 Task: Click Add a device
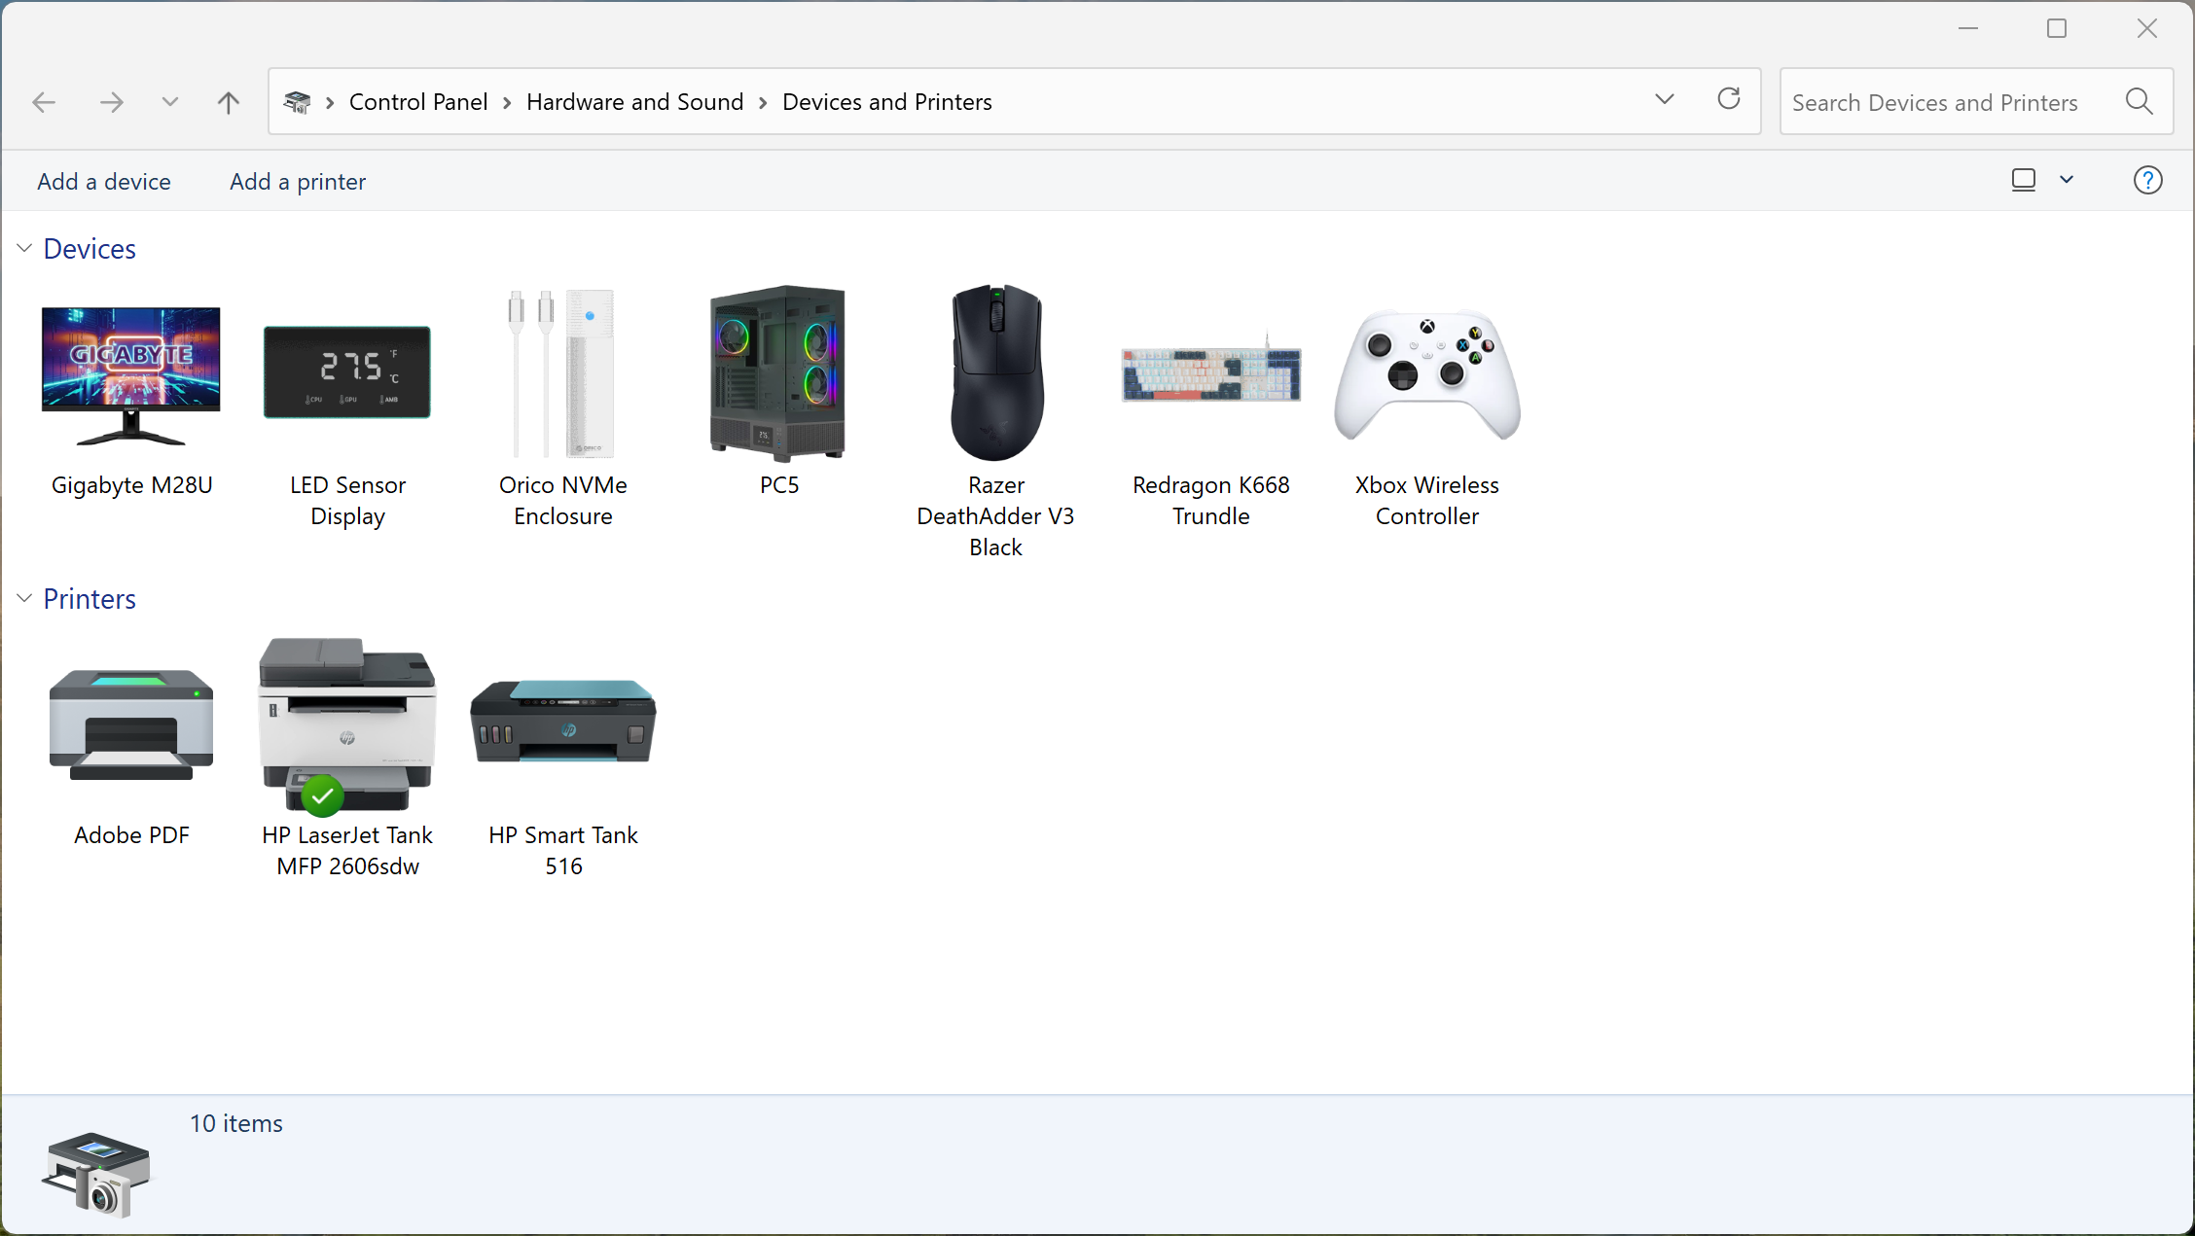coord(104,182)
